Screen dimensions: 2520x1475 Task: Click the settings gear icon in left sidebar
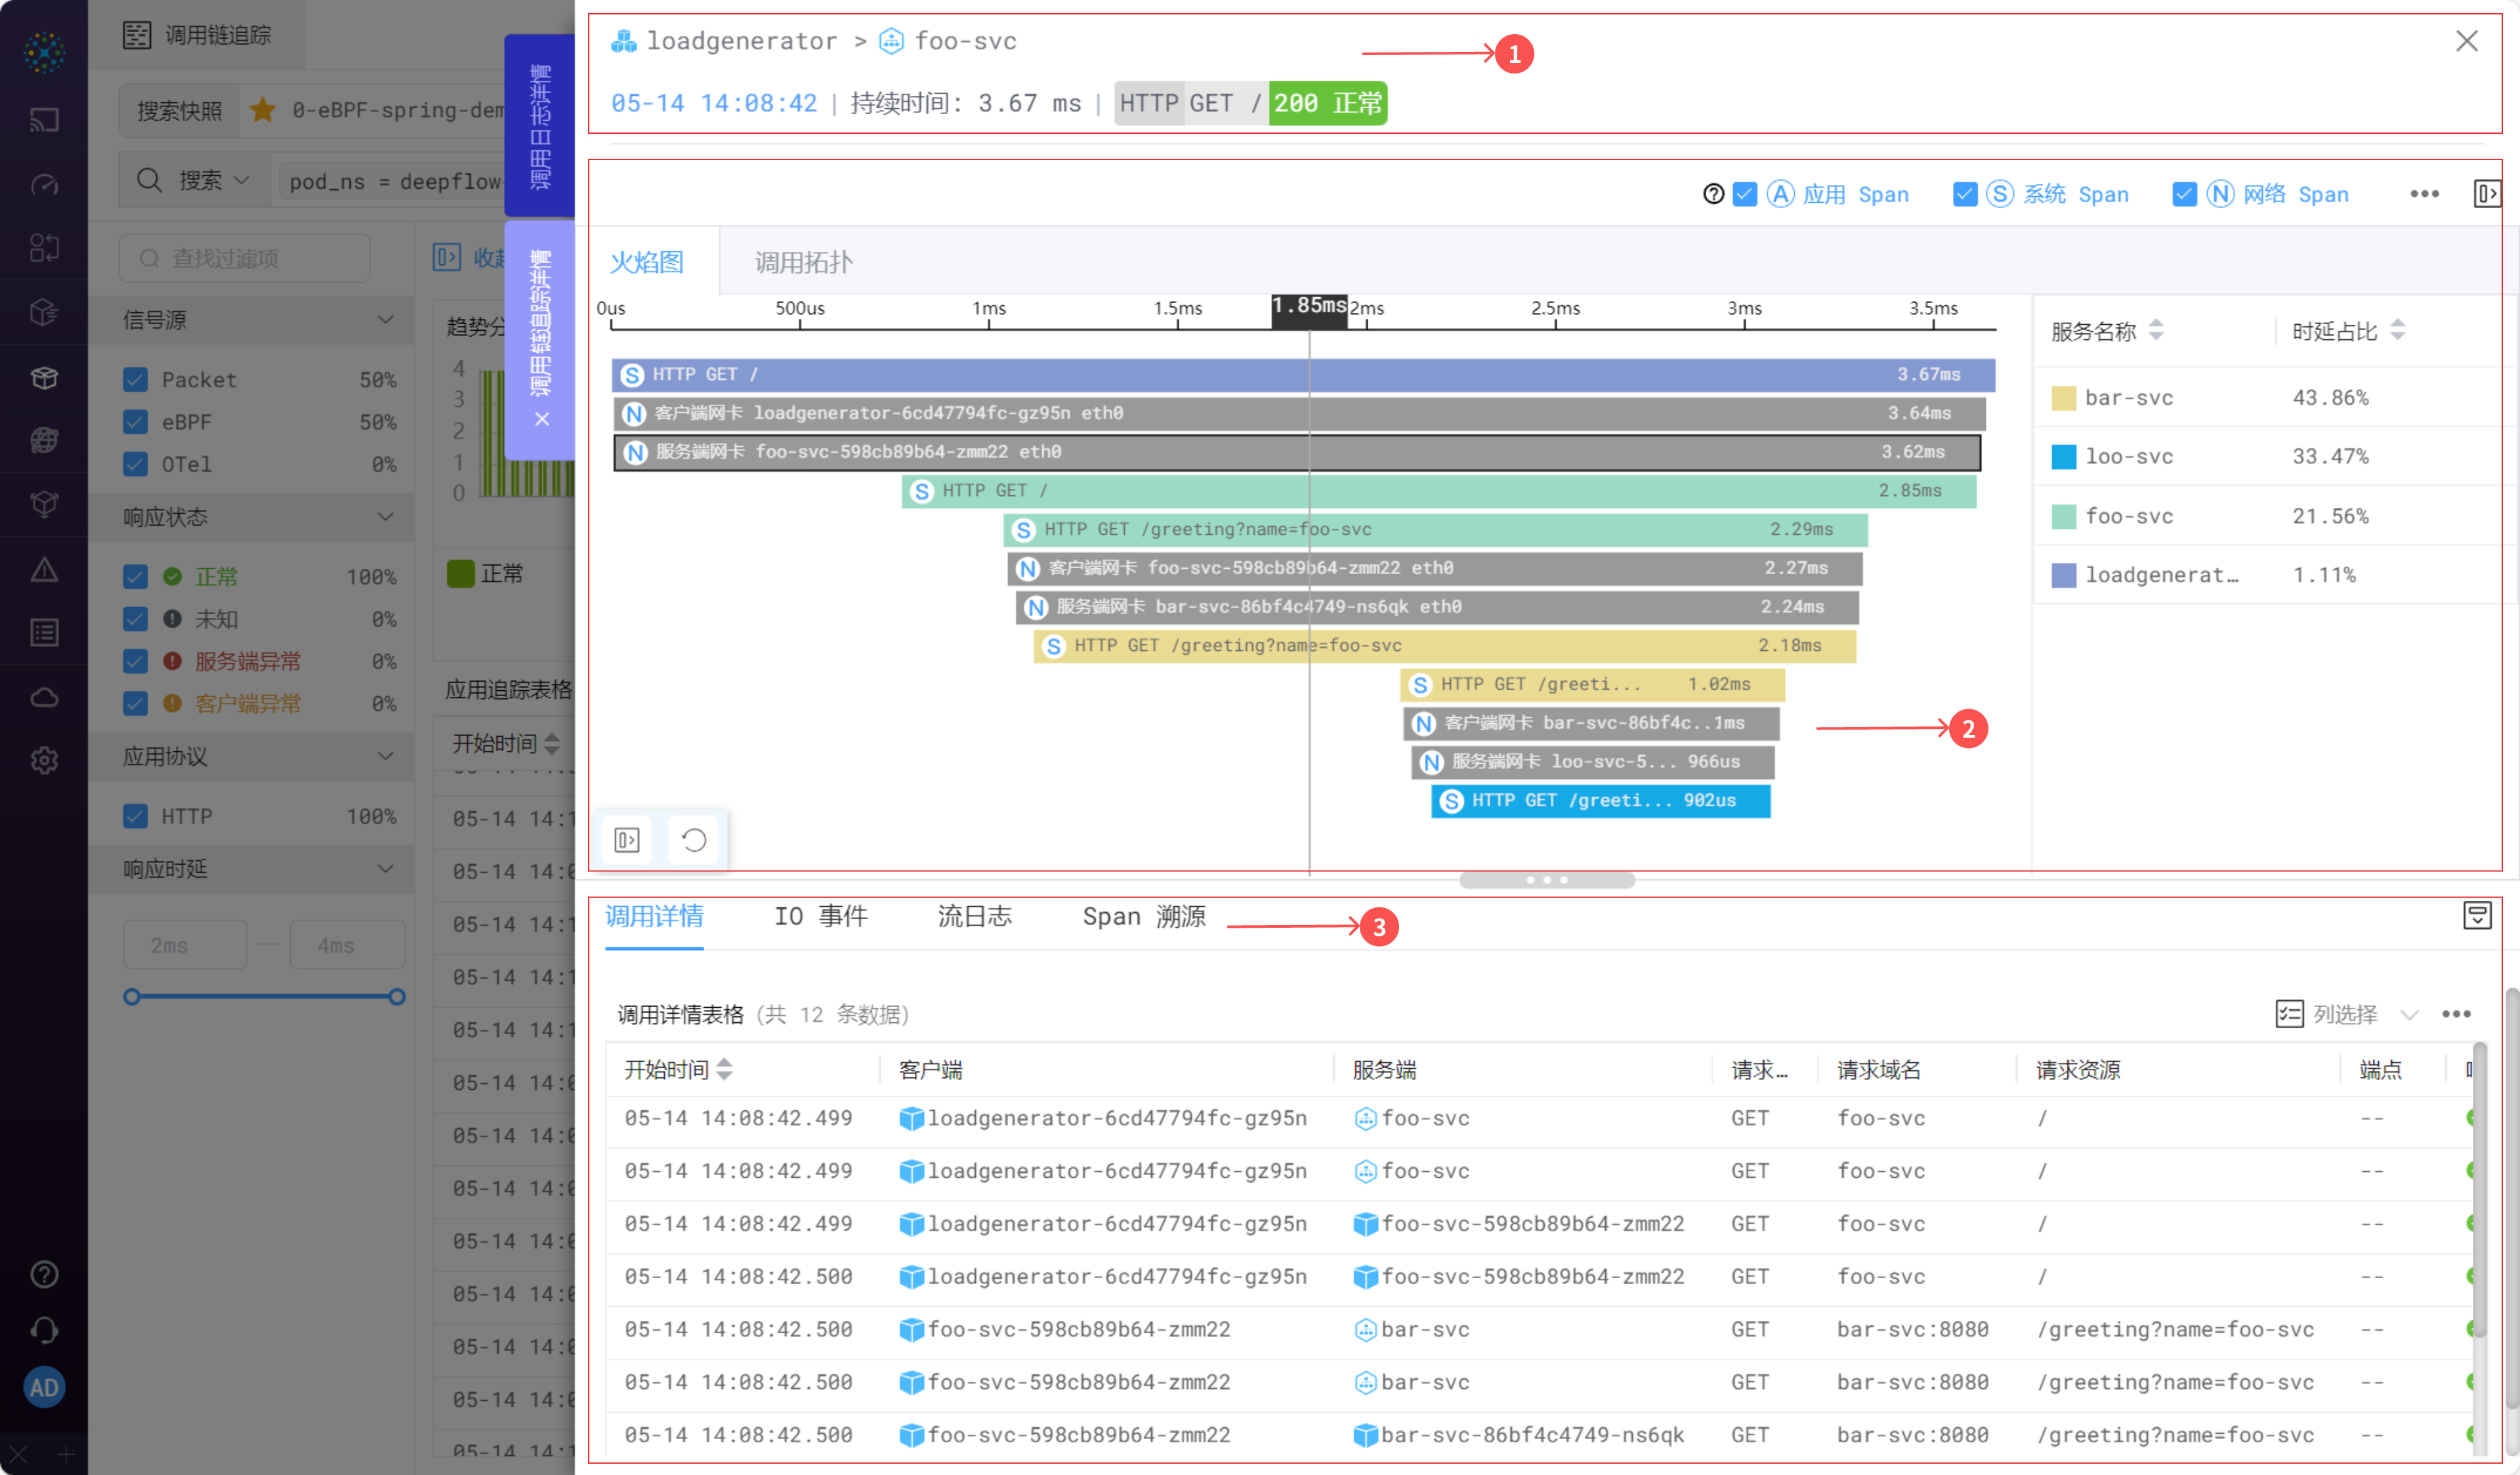point(44,760)
